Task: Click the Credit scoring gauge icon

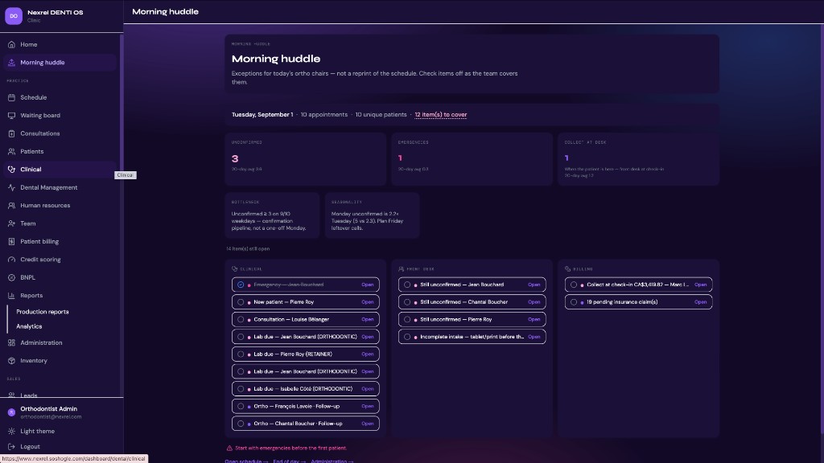Action: coord(11,260)
